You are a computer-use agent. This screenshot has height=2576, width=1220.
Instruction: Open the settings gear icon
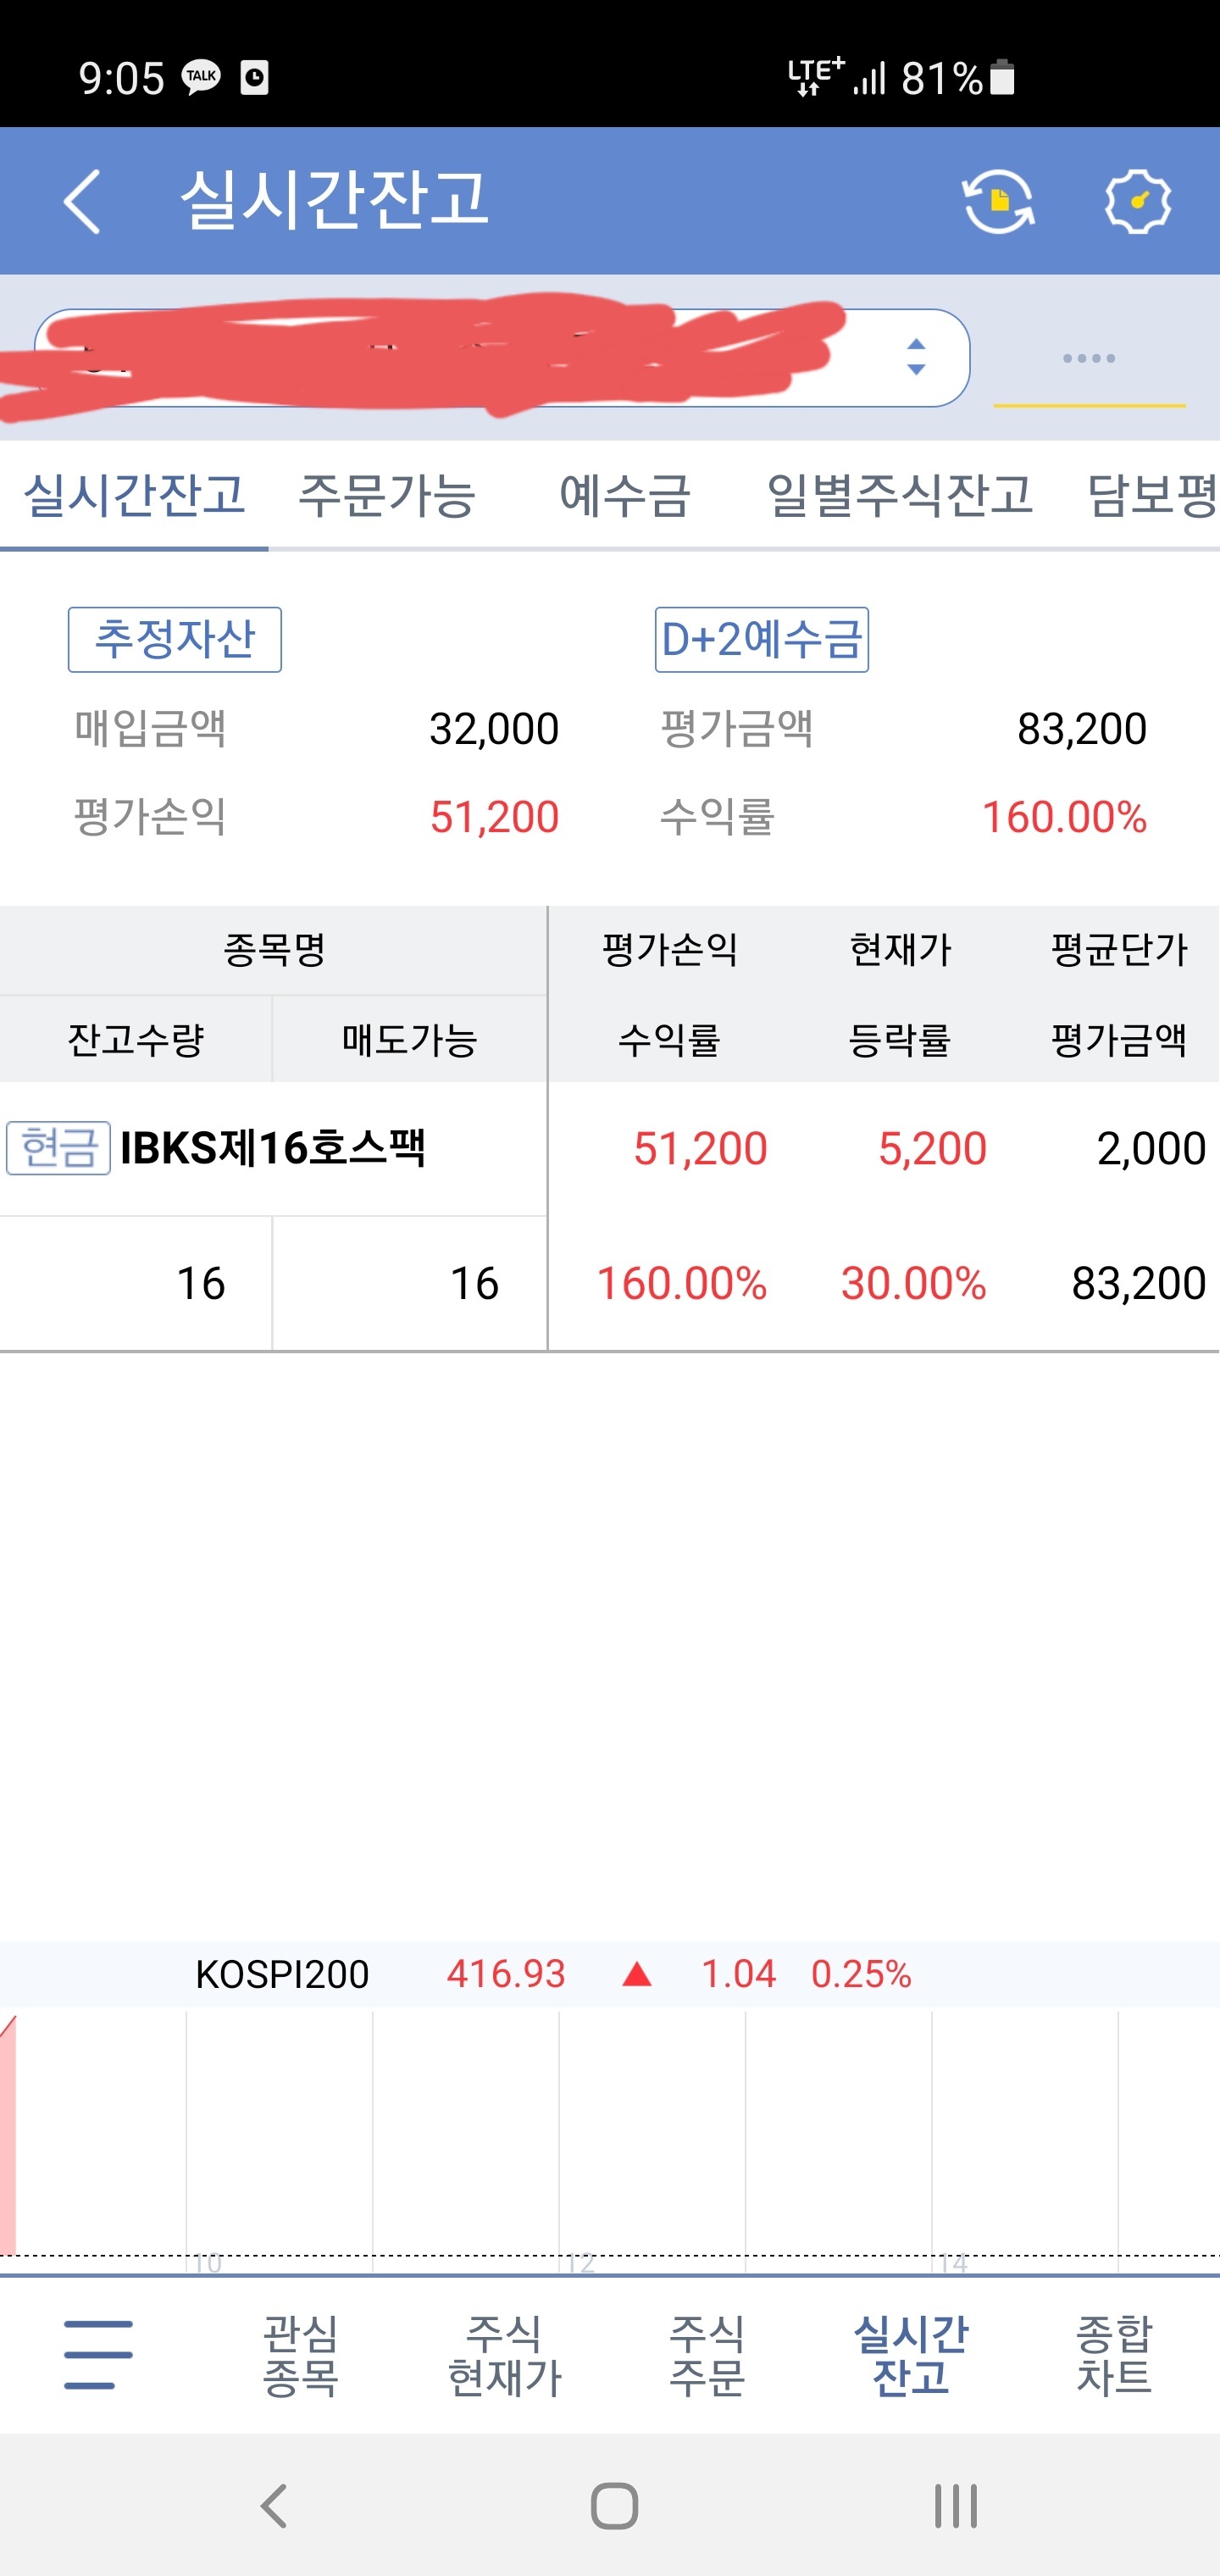click(1137, 201)
